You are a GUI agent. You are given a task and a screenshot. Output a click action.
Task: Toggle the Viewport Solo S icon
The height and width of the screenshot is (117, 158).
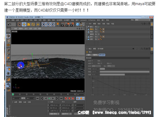click(x=8, y=73)
